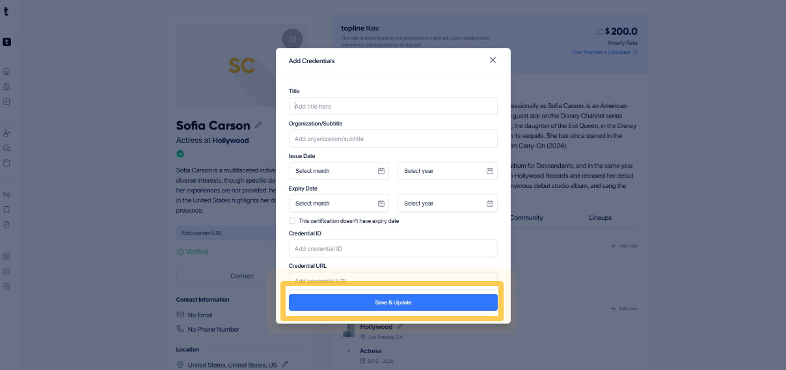Image resolution: width=786 pixels, height=370 pixels.
Task: Click the bookmark icon in the sidebar
Action: pos(7,209)
